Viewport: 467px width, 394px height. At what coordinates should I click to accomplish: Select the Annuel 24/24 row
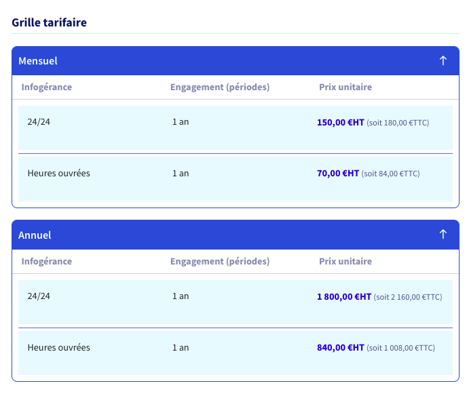click(236, 302)
